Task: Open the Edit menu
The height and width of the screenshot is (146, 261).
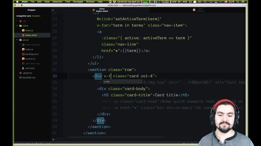Action: (39, 2)
